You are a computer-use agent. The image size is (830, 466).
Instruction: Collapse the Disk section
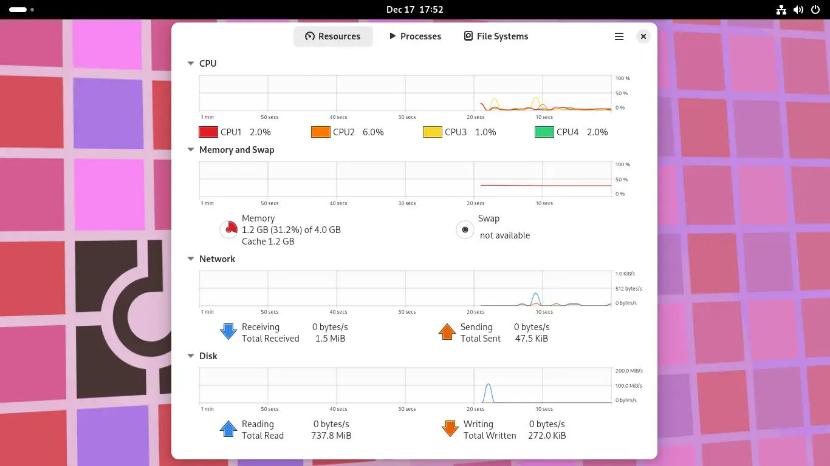[x=191, y=356]
